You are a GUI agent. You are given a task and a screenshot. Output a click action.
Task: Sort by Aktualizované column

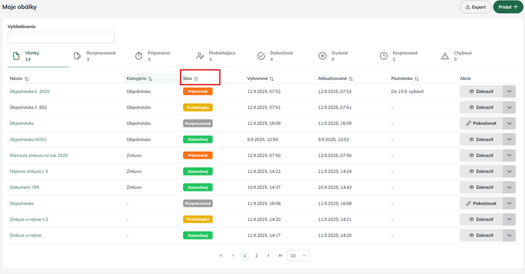(350, 79)
